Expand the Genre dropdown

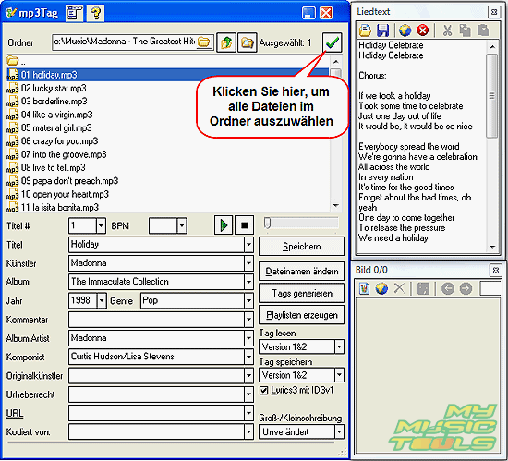coord(248,300)
